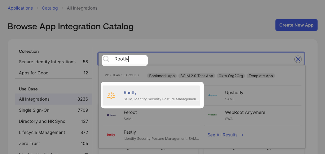Select the SCIM 2.0 Test App chip
The height and width of the screenshot is (154, 325).
point(197,76)
